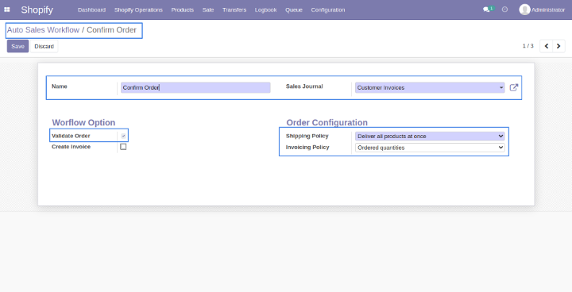Toggle the Validate Order checkbox
572x292 pixels.
123,136
